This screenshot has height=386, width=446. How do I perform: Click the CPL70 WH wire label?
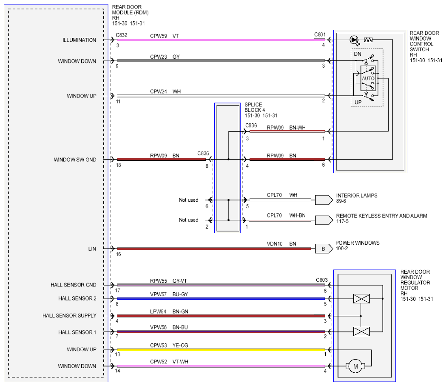(282, 195)
